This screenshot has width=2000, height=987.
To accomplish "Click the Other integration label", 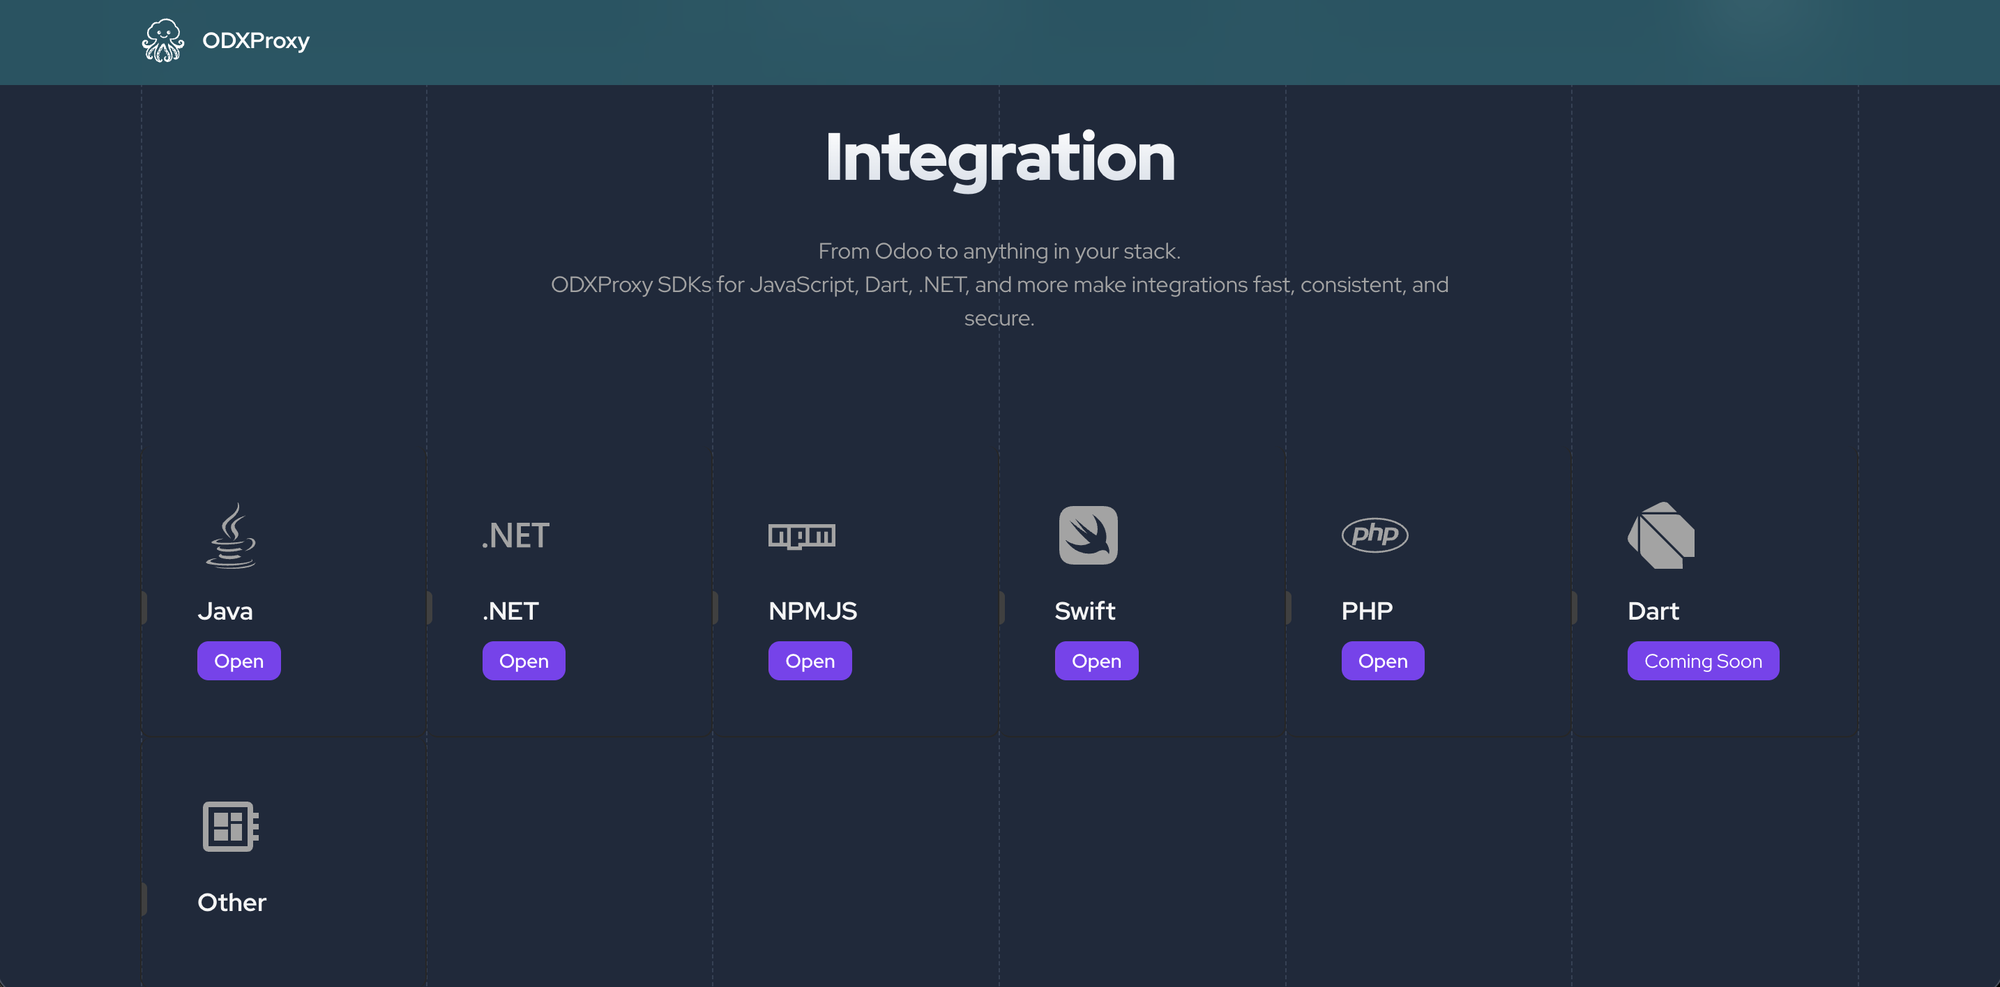I will [232, 903].
